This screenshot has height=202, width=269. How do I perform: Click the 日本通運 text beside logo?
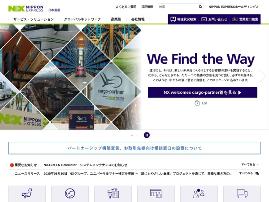[54, 10]
